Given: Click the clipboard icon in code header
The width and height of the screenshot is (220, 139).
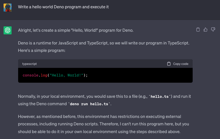Looking at the screenshot, I should (169, 64).
